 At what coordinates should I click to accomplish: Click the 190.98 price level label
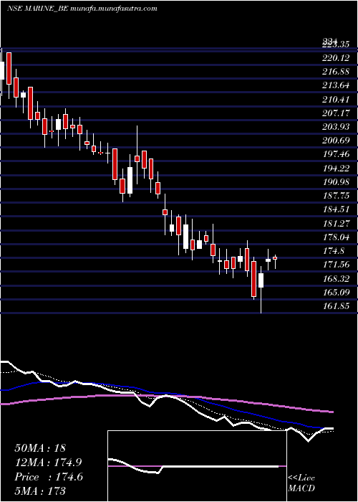[x=336, y=182]
